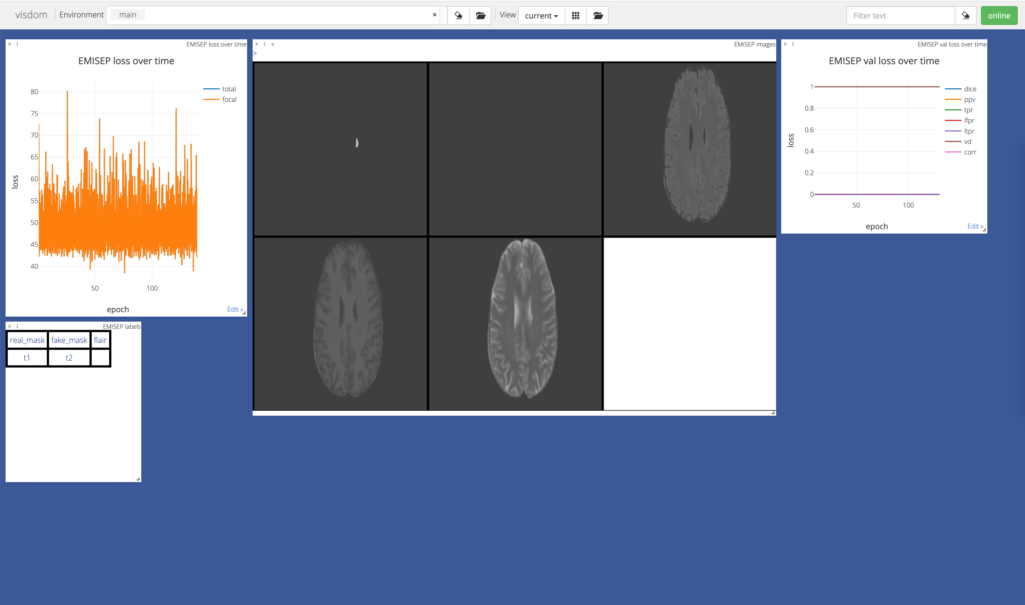Repack the window layout using the grid icon
This screenshot has width=1025, height=605.
pyautogui.click(x=575, y=15)
